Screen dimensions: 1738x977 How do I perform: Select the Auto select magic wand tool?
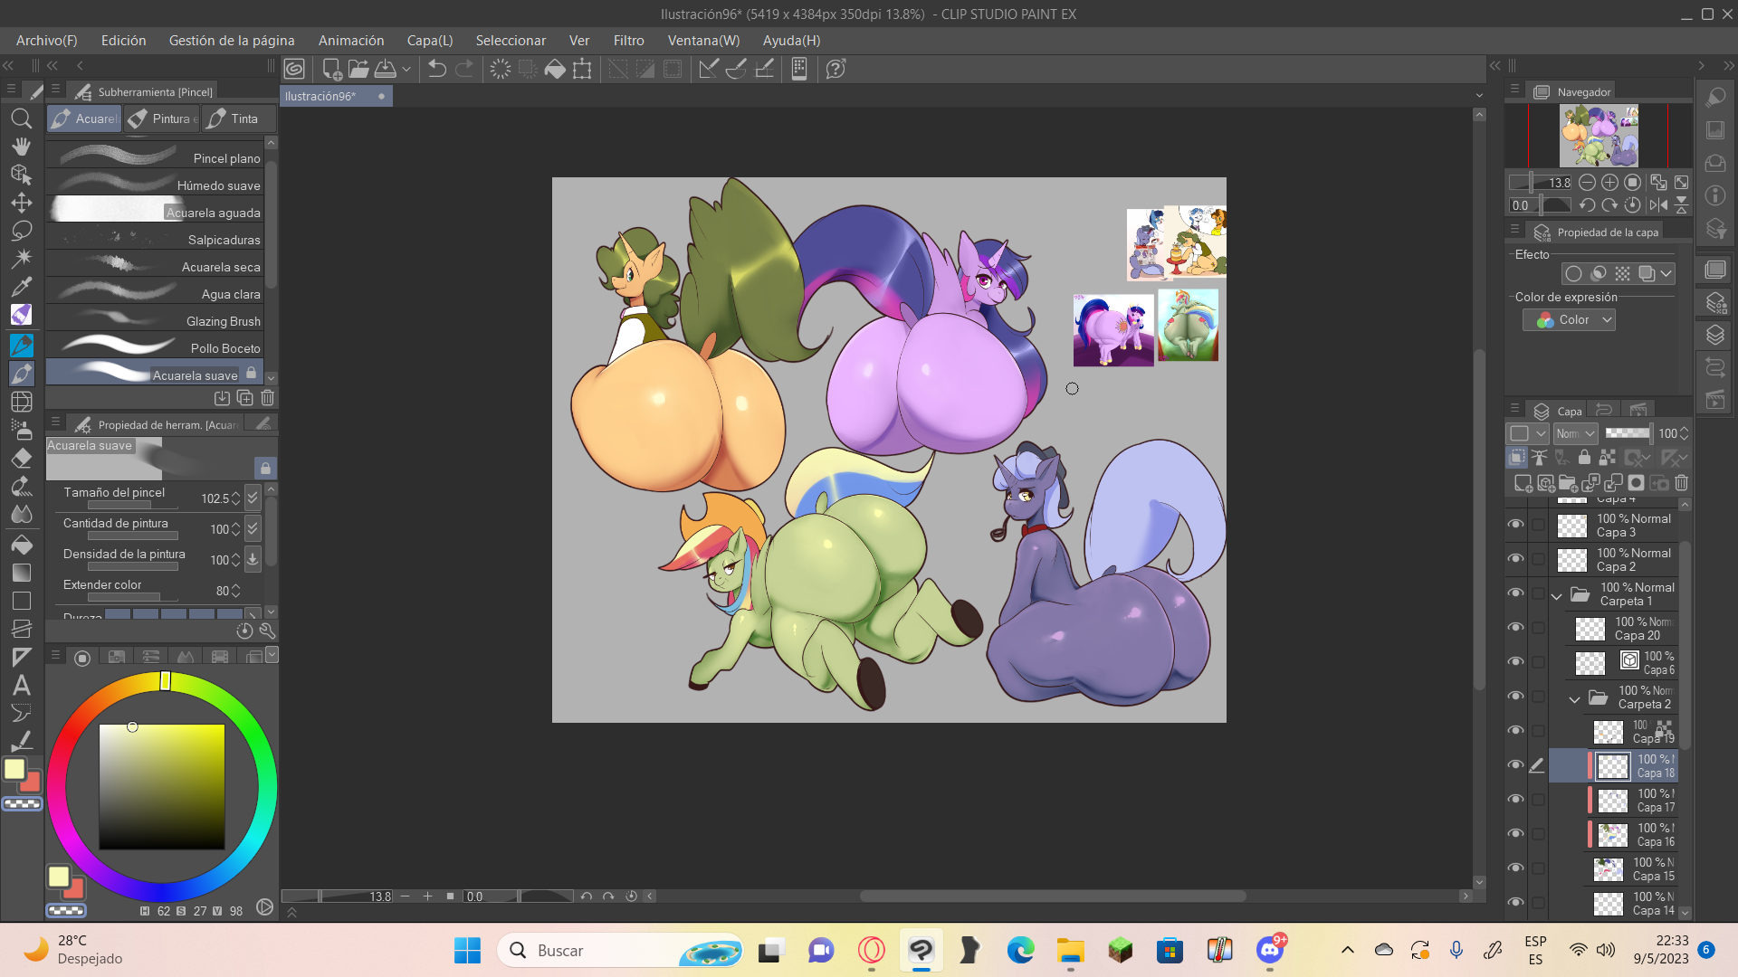[21, 259]
